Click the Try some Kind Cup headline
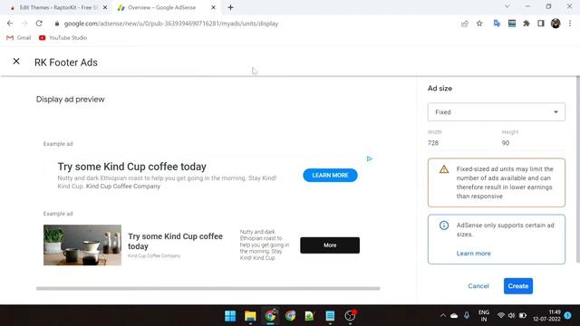 point(131,167)
